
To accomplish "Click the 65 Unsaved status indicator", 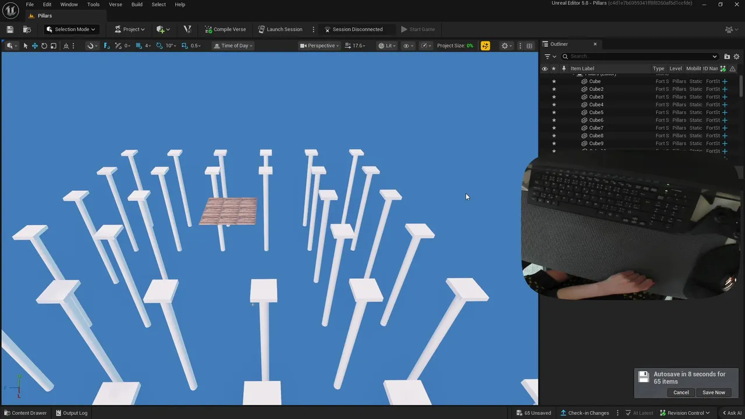I will click(534, 413).
